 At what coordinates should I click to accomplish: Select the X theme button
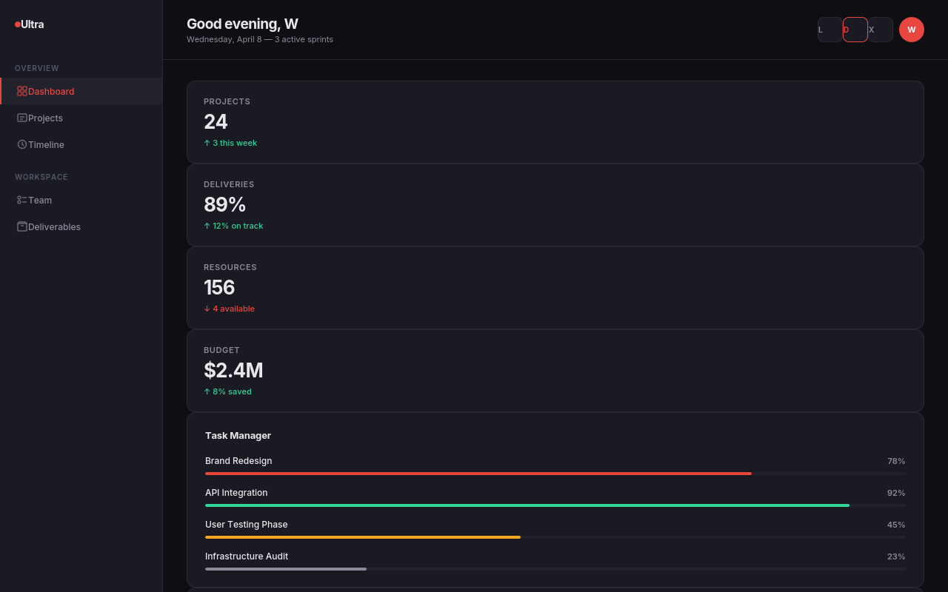(881, 30)
